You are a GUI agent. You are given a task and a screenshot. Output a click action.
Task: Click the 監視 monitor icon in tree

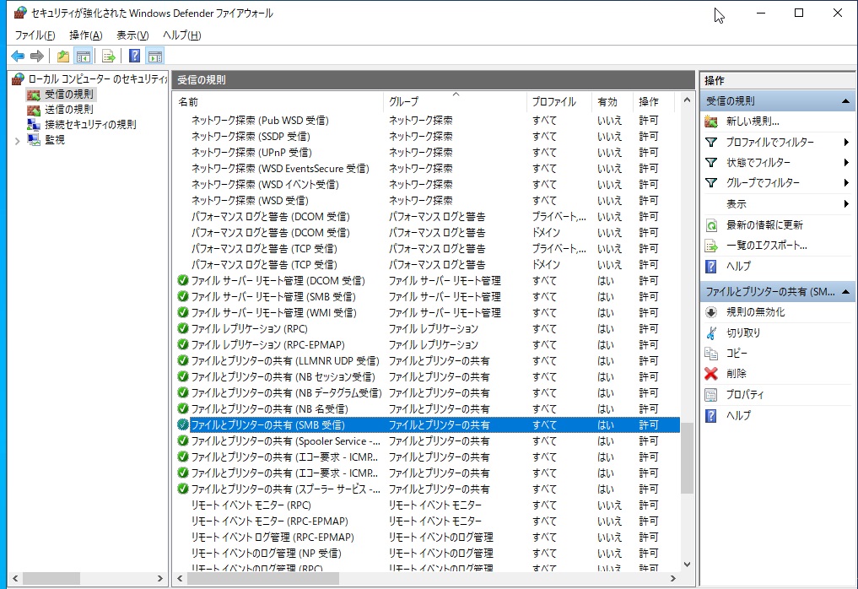click(x=34, y=140)
